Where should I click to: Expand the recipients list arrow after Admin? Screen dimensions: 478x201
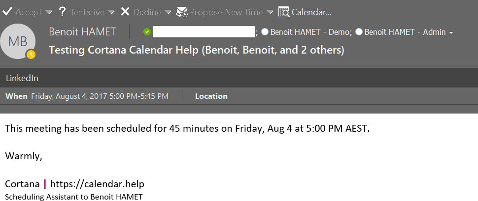tap(450, 33)
